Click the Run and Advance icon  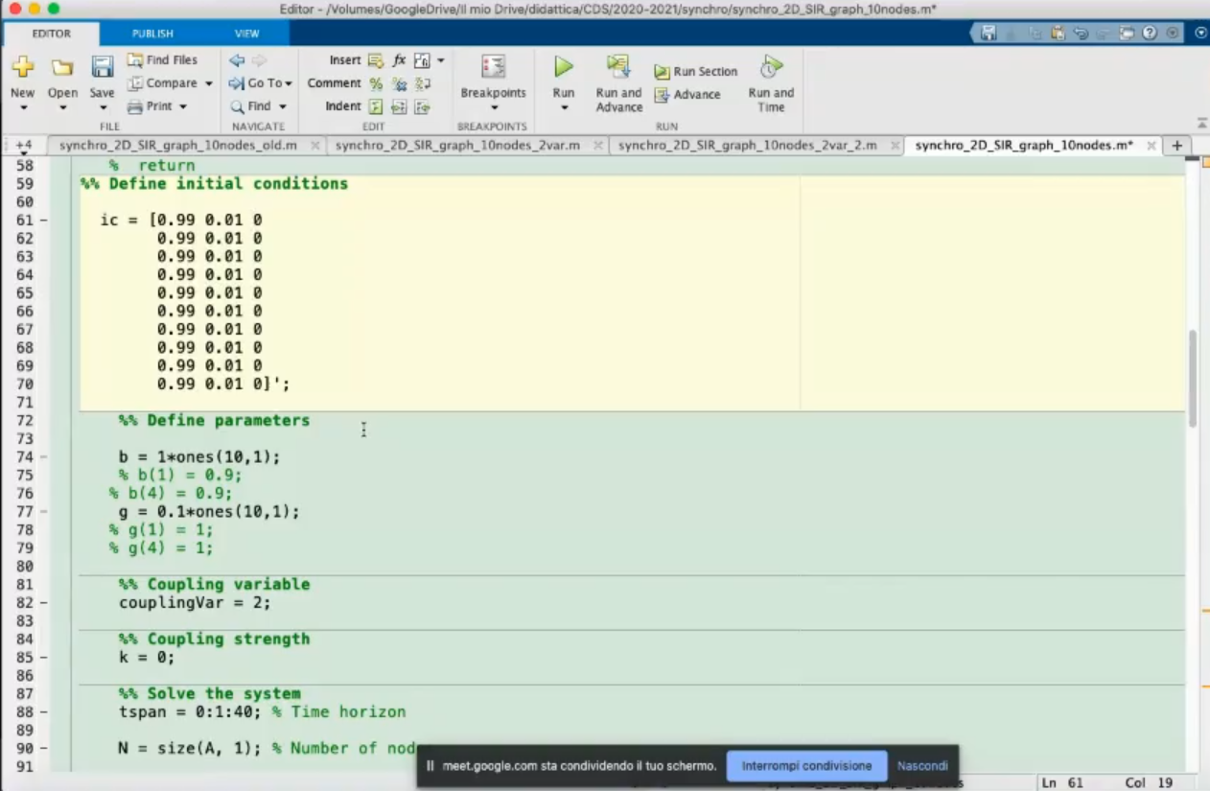(618, 67)
